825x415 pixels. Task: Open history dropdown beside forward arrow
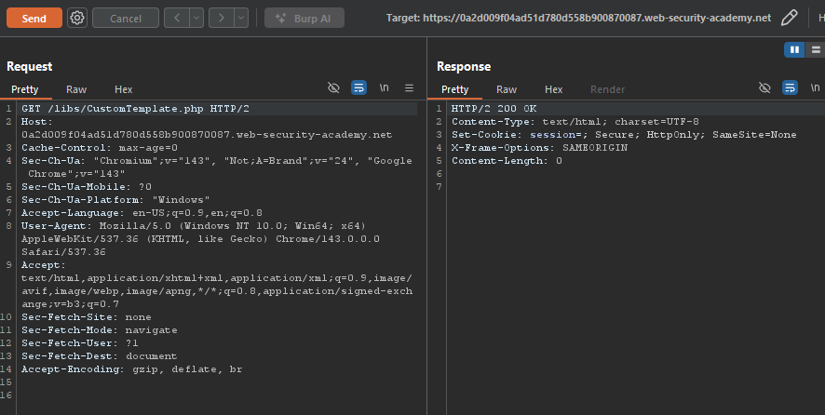pyautogui.click(x=241, y=18)
